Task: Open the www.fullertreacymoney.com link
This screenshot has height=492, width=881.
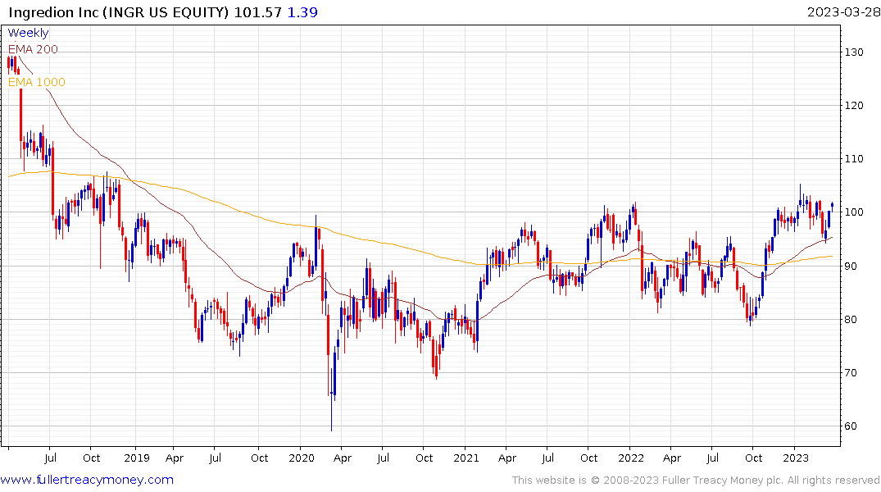Action: (87, 480)
